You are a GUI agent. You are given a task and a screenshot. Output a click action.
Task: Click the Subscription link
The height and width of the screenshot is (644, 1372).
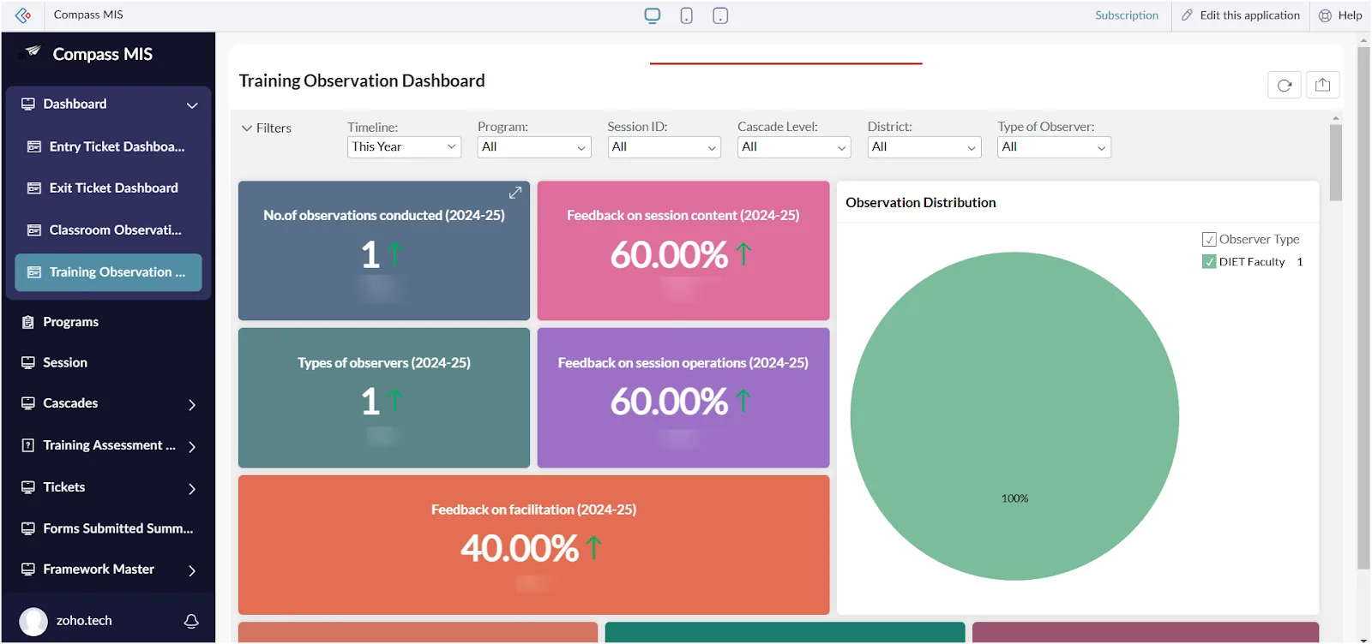click(1126, 15)
